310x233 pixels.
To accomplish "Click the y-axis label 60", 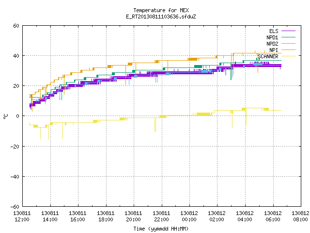I will click(x=16, y=26).
